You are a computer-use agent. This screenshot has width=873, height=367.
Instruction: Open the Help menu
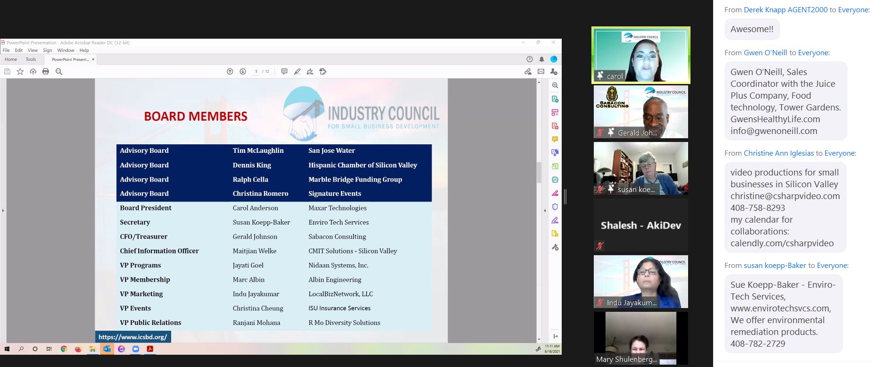[84, 50]
